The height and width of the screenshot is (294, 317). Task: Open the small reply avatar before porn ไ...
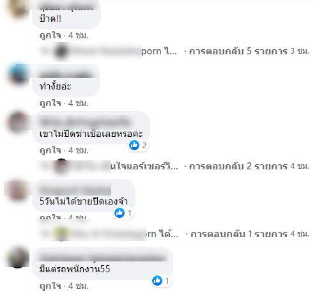pyautogui.click(x=61, y=51)
